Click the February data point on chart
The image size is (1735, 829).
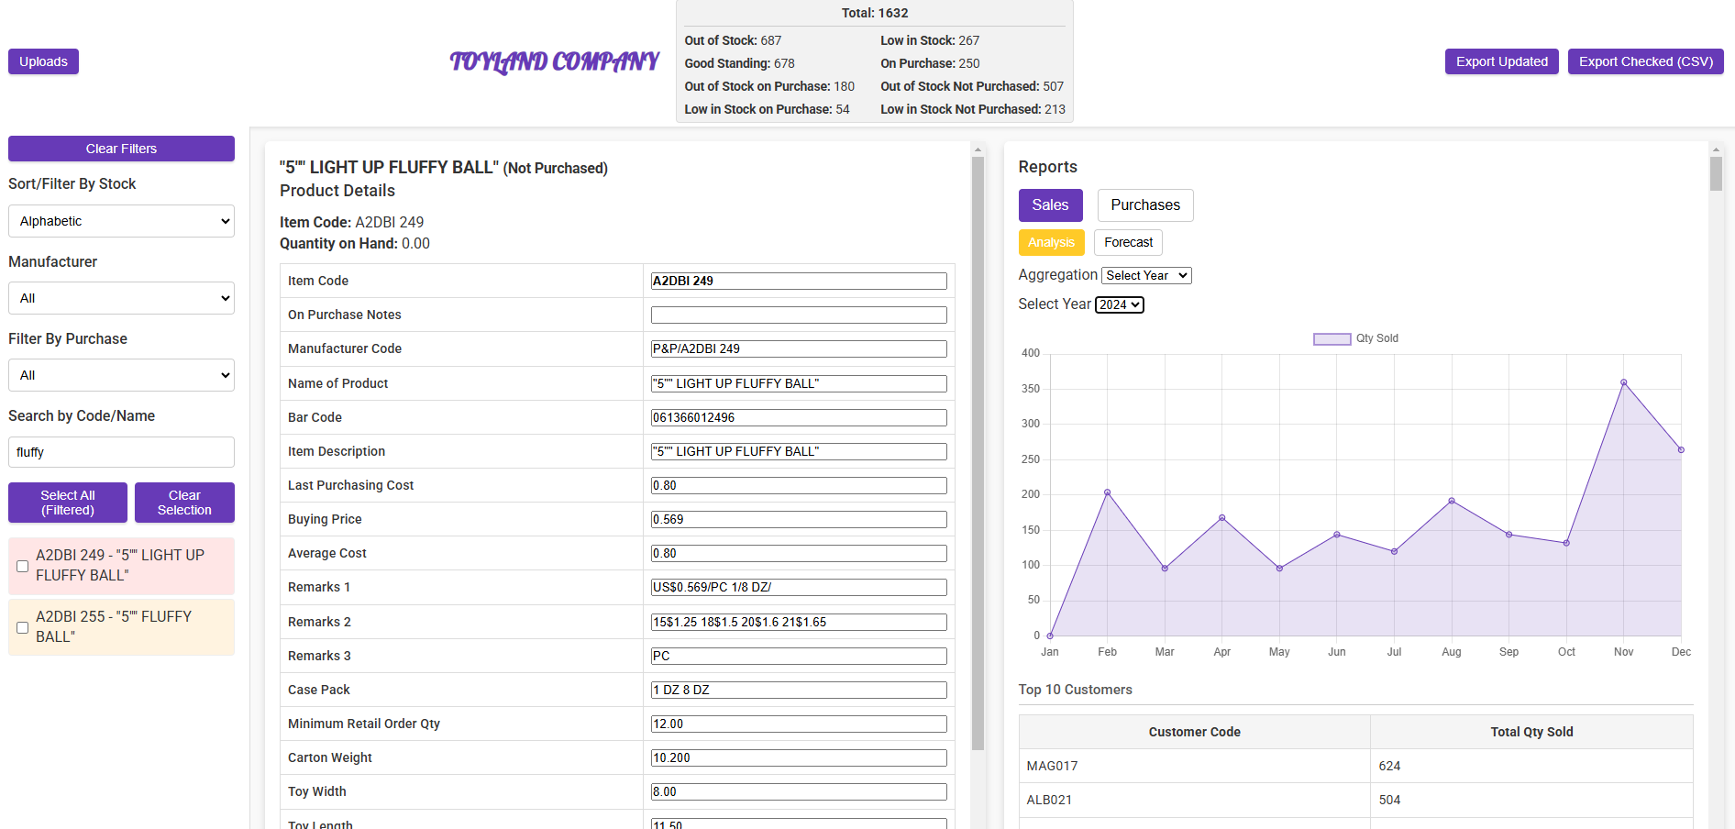(1107, 492)
